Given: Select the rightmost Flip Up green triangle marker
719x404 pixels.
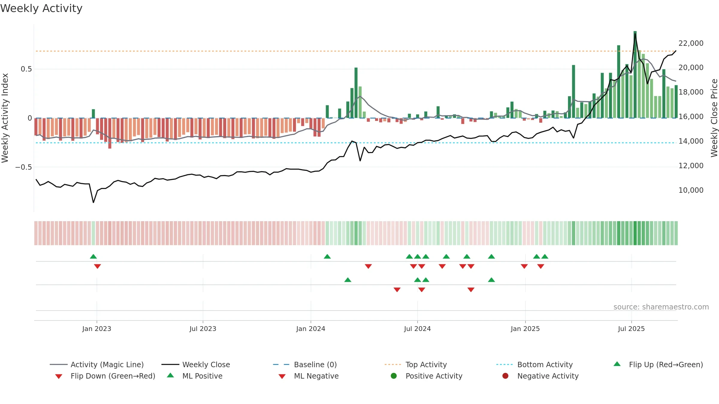Looking at the screenshot, I should [545, 256].
